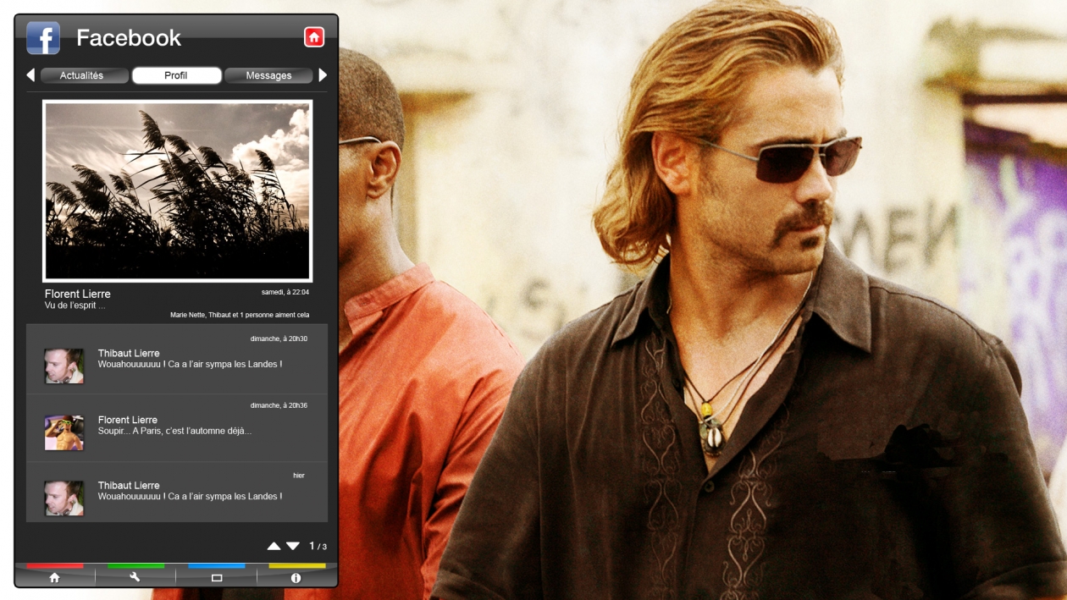Go to previous page with the up arrow
1067x600 pixels.
(x=274, y=547)
